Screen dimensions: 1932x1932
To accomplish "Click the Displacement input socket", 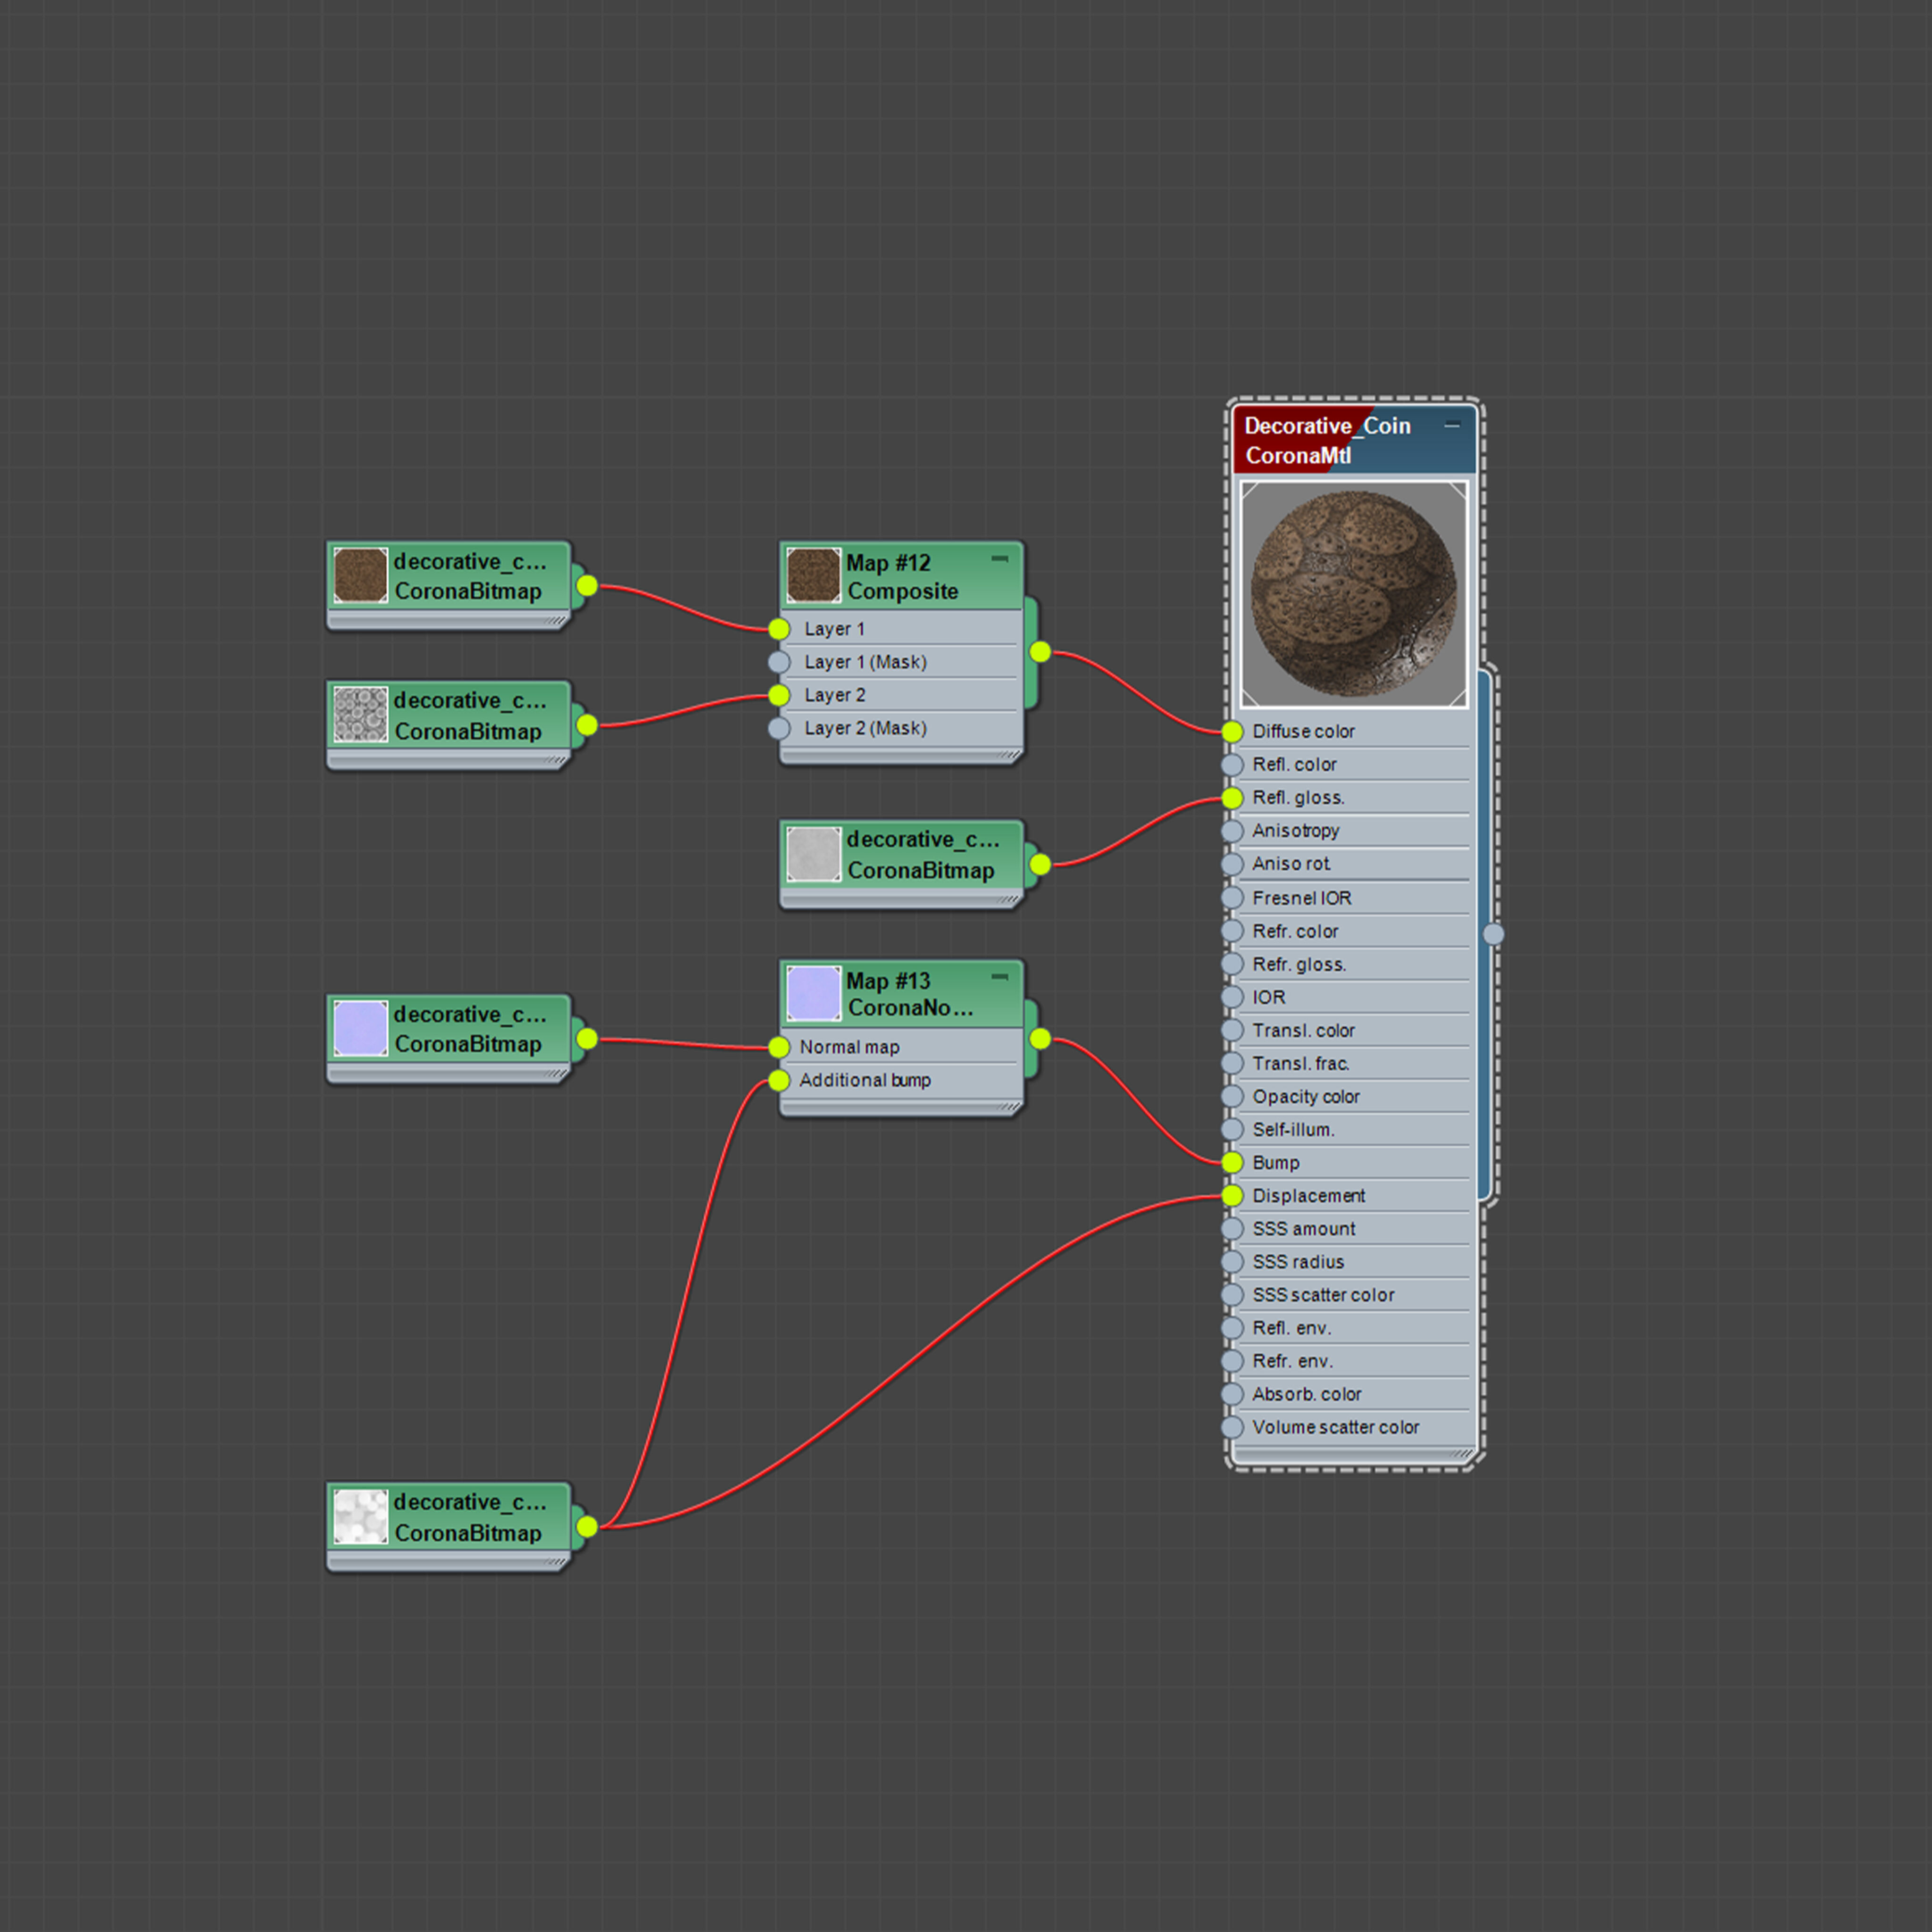I will pyautogui.click(x=1232, y=1195).
